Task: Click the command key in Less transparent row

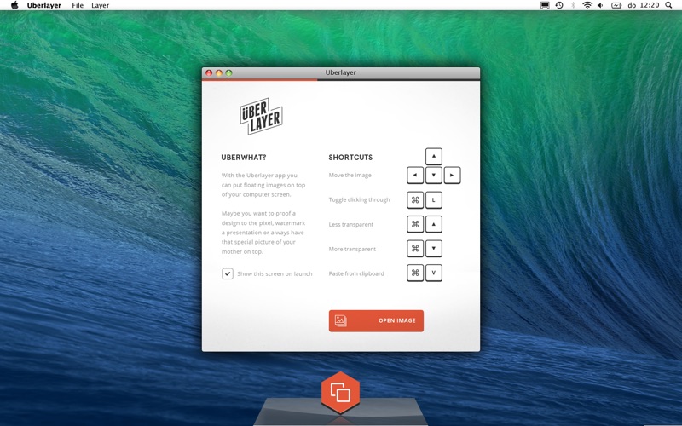Action: (415, 224)
